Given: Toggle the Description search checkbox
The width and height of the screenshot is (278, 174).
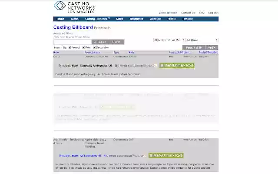Looking at the screenshot, I should 95,47.
